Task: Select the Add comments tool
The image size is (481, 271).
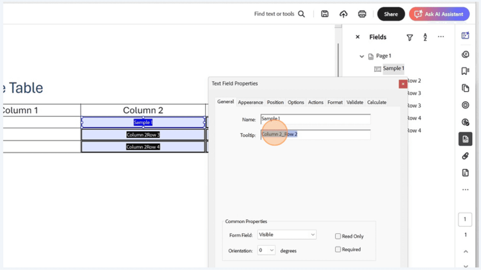Action: (x=465, y=54)
